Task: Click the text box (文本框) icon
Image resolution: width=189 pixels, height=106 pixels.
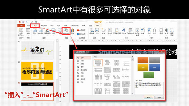Action: pyautogui.click(x=110, y=31)
